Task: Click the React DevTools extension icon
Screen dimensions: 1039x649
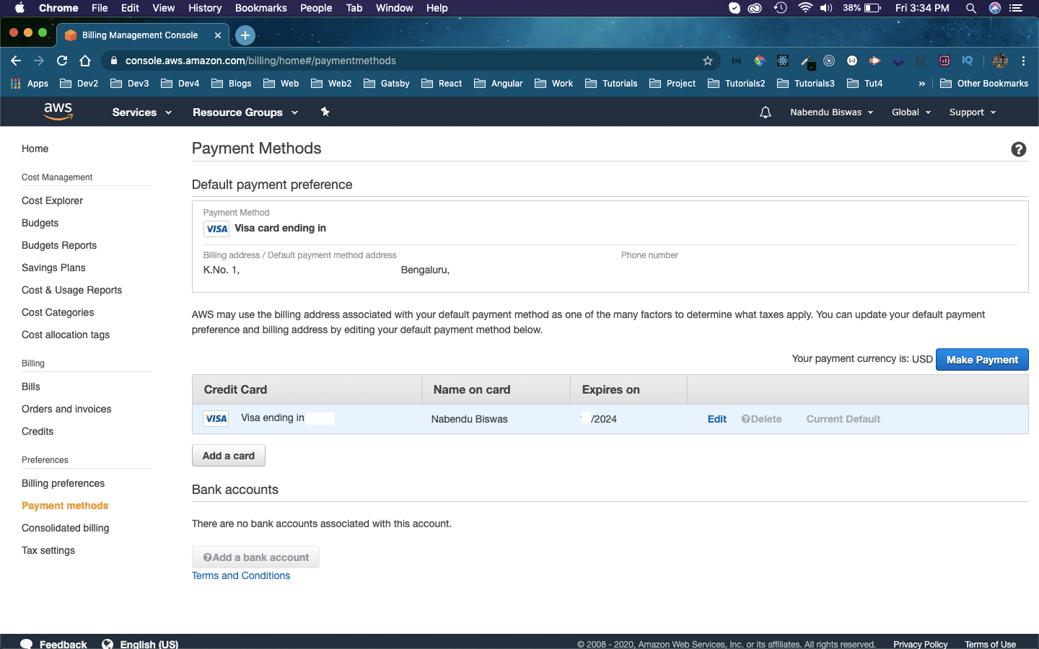Action: coord(783,61)
